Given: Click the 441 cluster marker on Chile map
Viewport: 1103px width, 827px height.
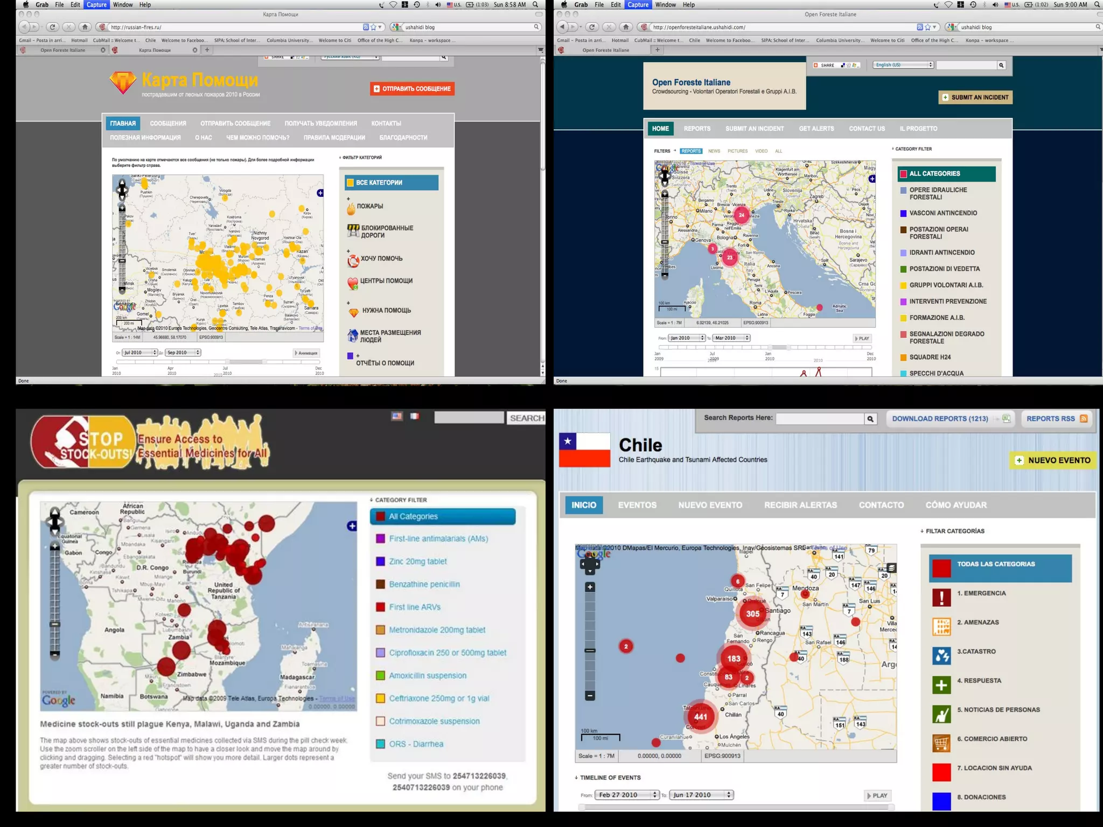Looking at the screenshot, I should (700, 717).
